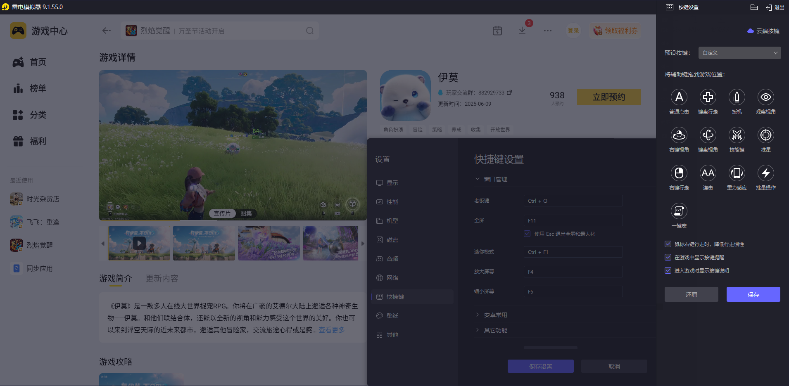
Task: Disable 在游戏中显示按键提醒 option
Action: click(x=668, y=257)
